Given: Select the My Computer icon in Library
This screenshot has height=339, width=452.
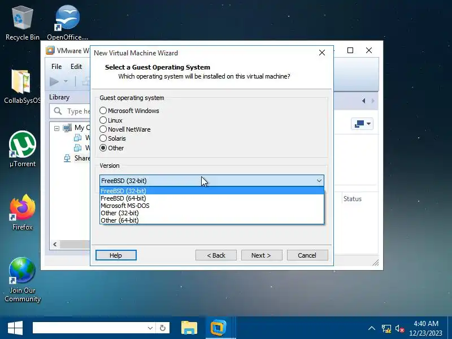Looking at the screenshot, I should pos(67,128).
